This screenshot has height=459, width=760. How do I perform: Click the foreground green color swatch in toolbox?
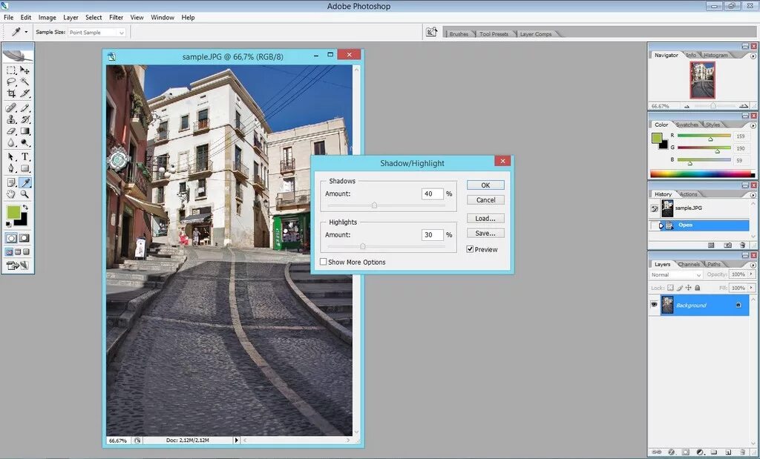click(x=13, y=211)
